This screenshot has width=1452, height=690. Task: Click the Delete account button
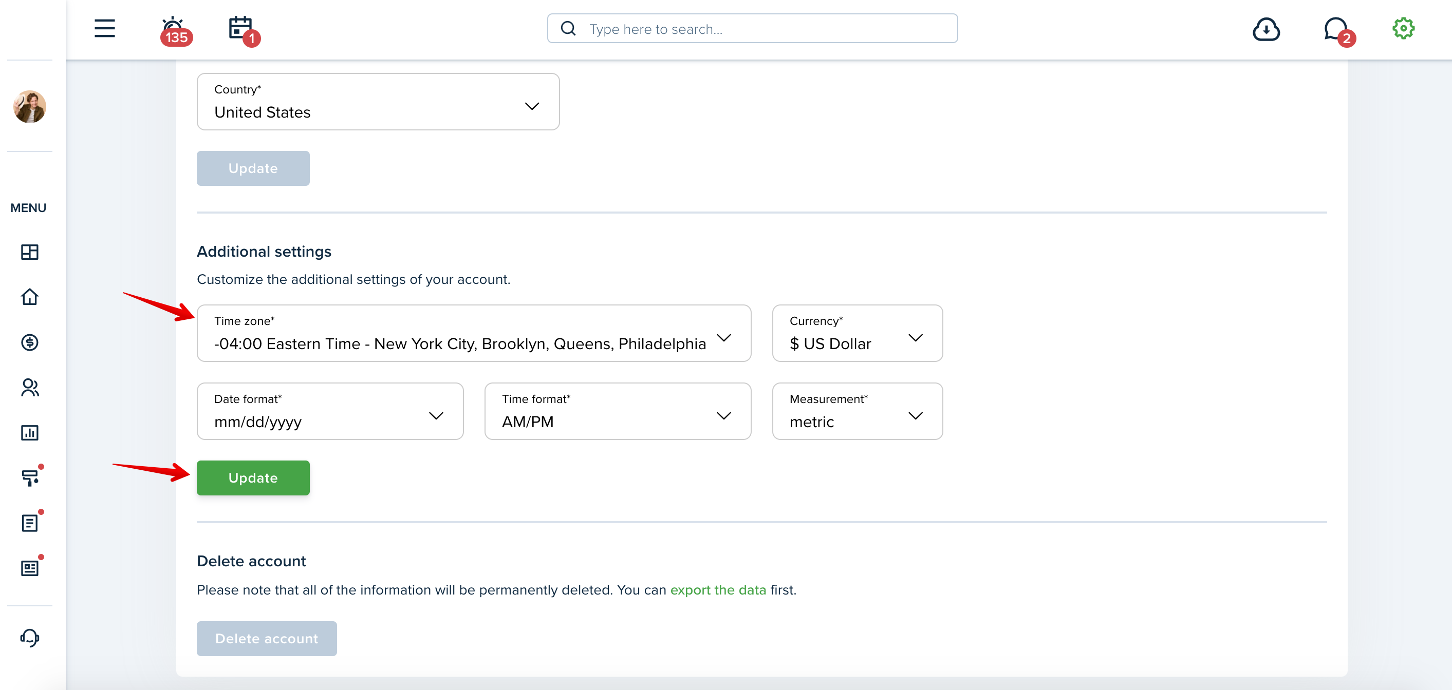point(267,638)
